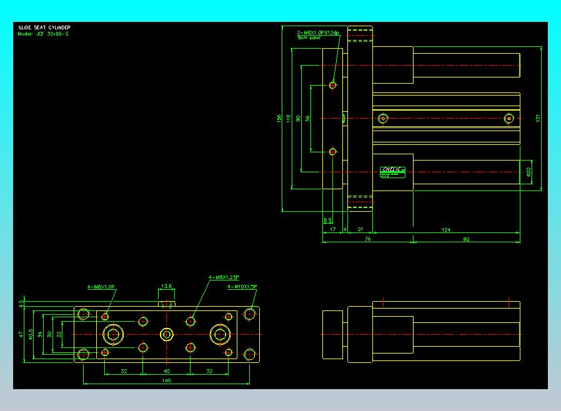
Task: Click the 2-M6X1.0PX12dp annotation text
Action: click(318, 32)
